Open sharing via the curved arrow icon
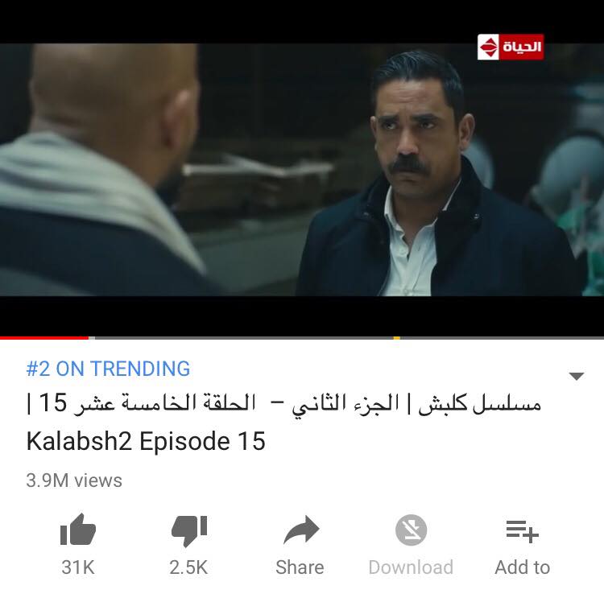 (x=301, y=530)
